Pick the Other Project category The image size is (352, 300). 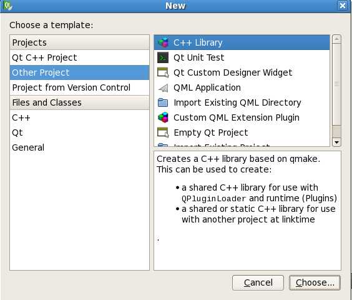(x=79, y=72)
